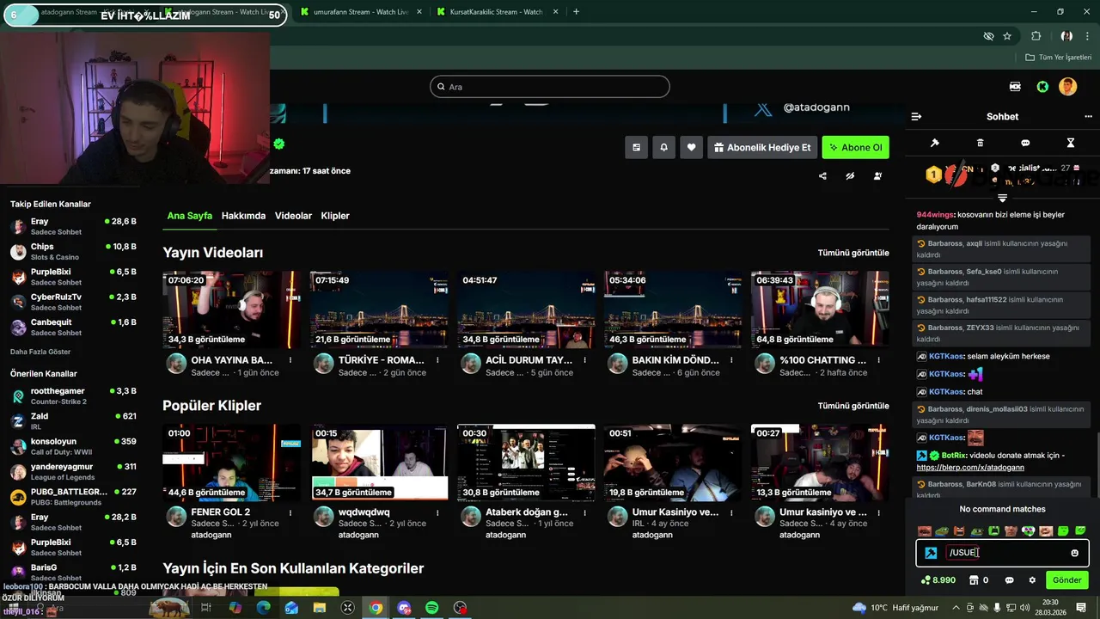Viewport: 1100px width, 619px height.
Task: Open Spotify from the taskbar
Action: pos(432,608)
